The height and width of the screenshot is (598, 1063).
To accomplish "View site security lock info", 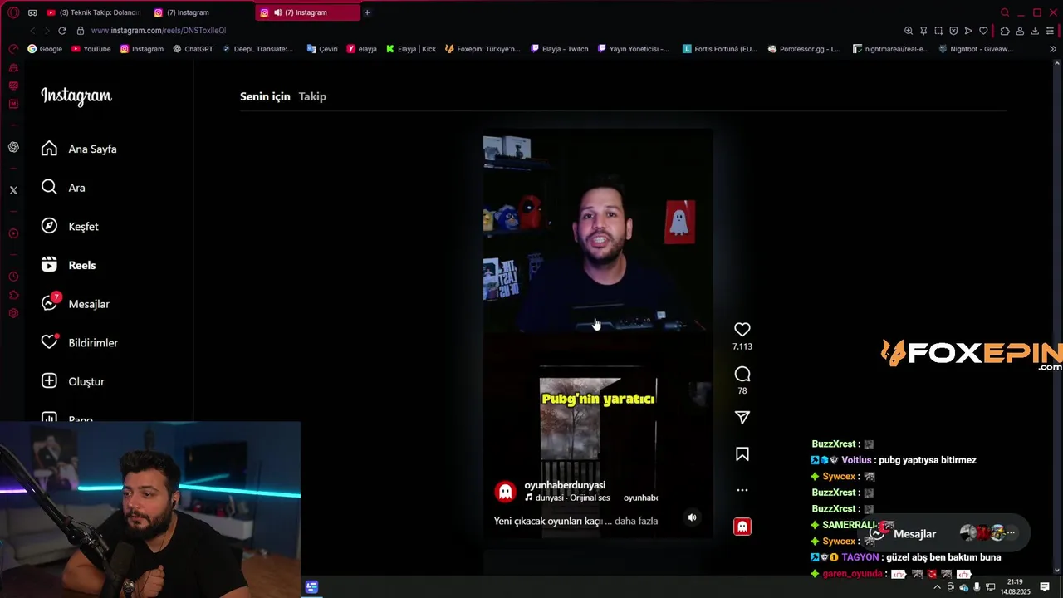I will click(81, 31).
